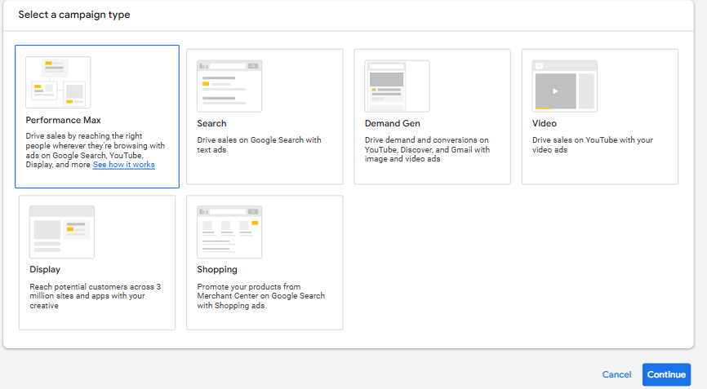
Task: Select the Performance Max campaign illustration
Action: coord(58,82)
